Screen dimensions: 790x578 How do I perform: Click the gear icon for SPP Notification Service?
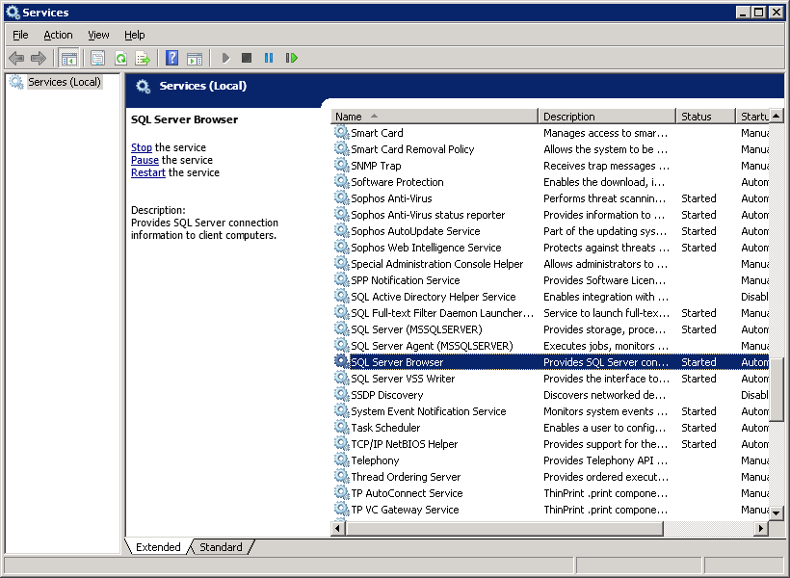(342, 280)
